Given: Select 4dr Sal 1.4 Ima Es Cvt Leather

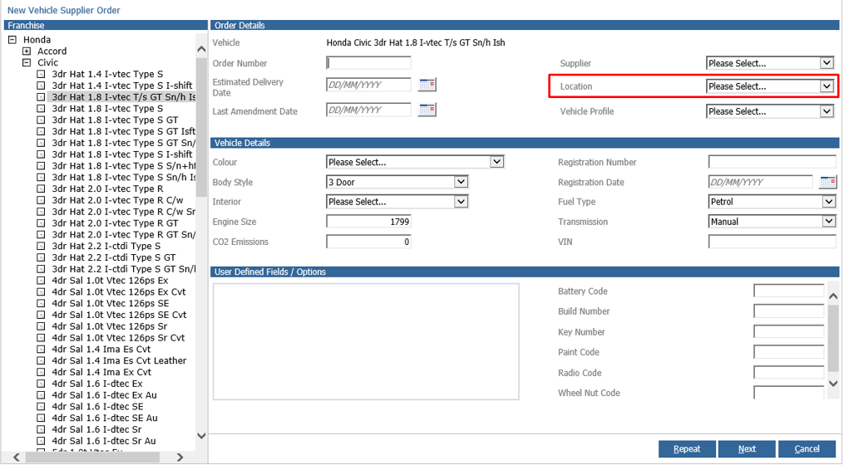Looking at the screenshot, I should click(x=119, y=360).
